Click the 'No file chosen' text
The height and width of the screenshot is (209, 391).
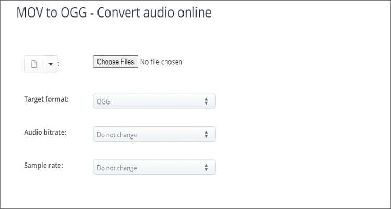click(161, 62)
